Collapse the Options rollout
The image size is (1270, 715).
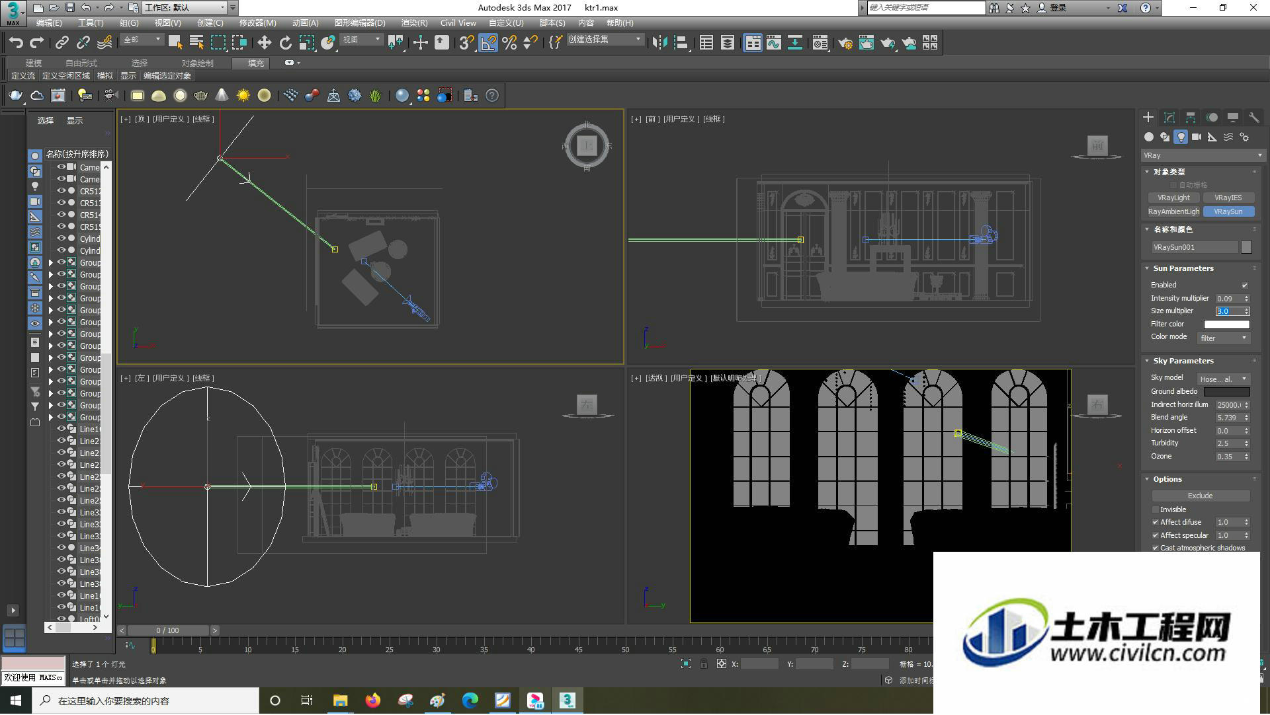click(x=1167, y=480)
